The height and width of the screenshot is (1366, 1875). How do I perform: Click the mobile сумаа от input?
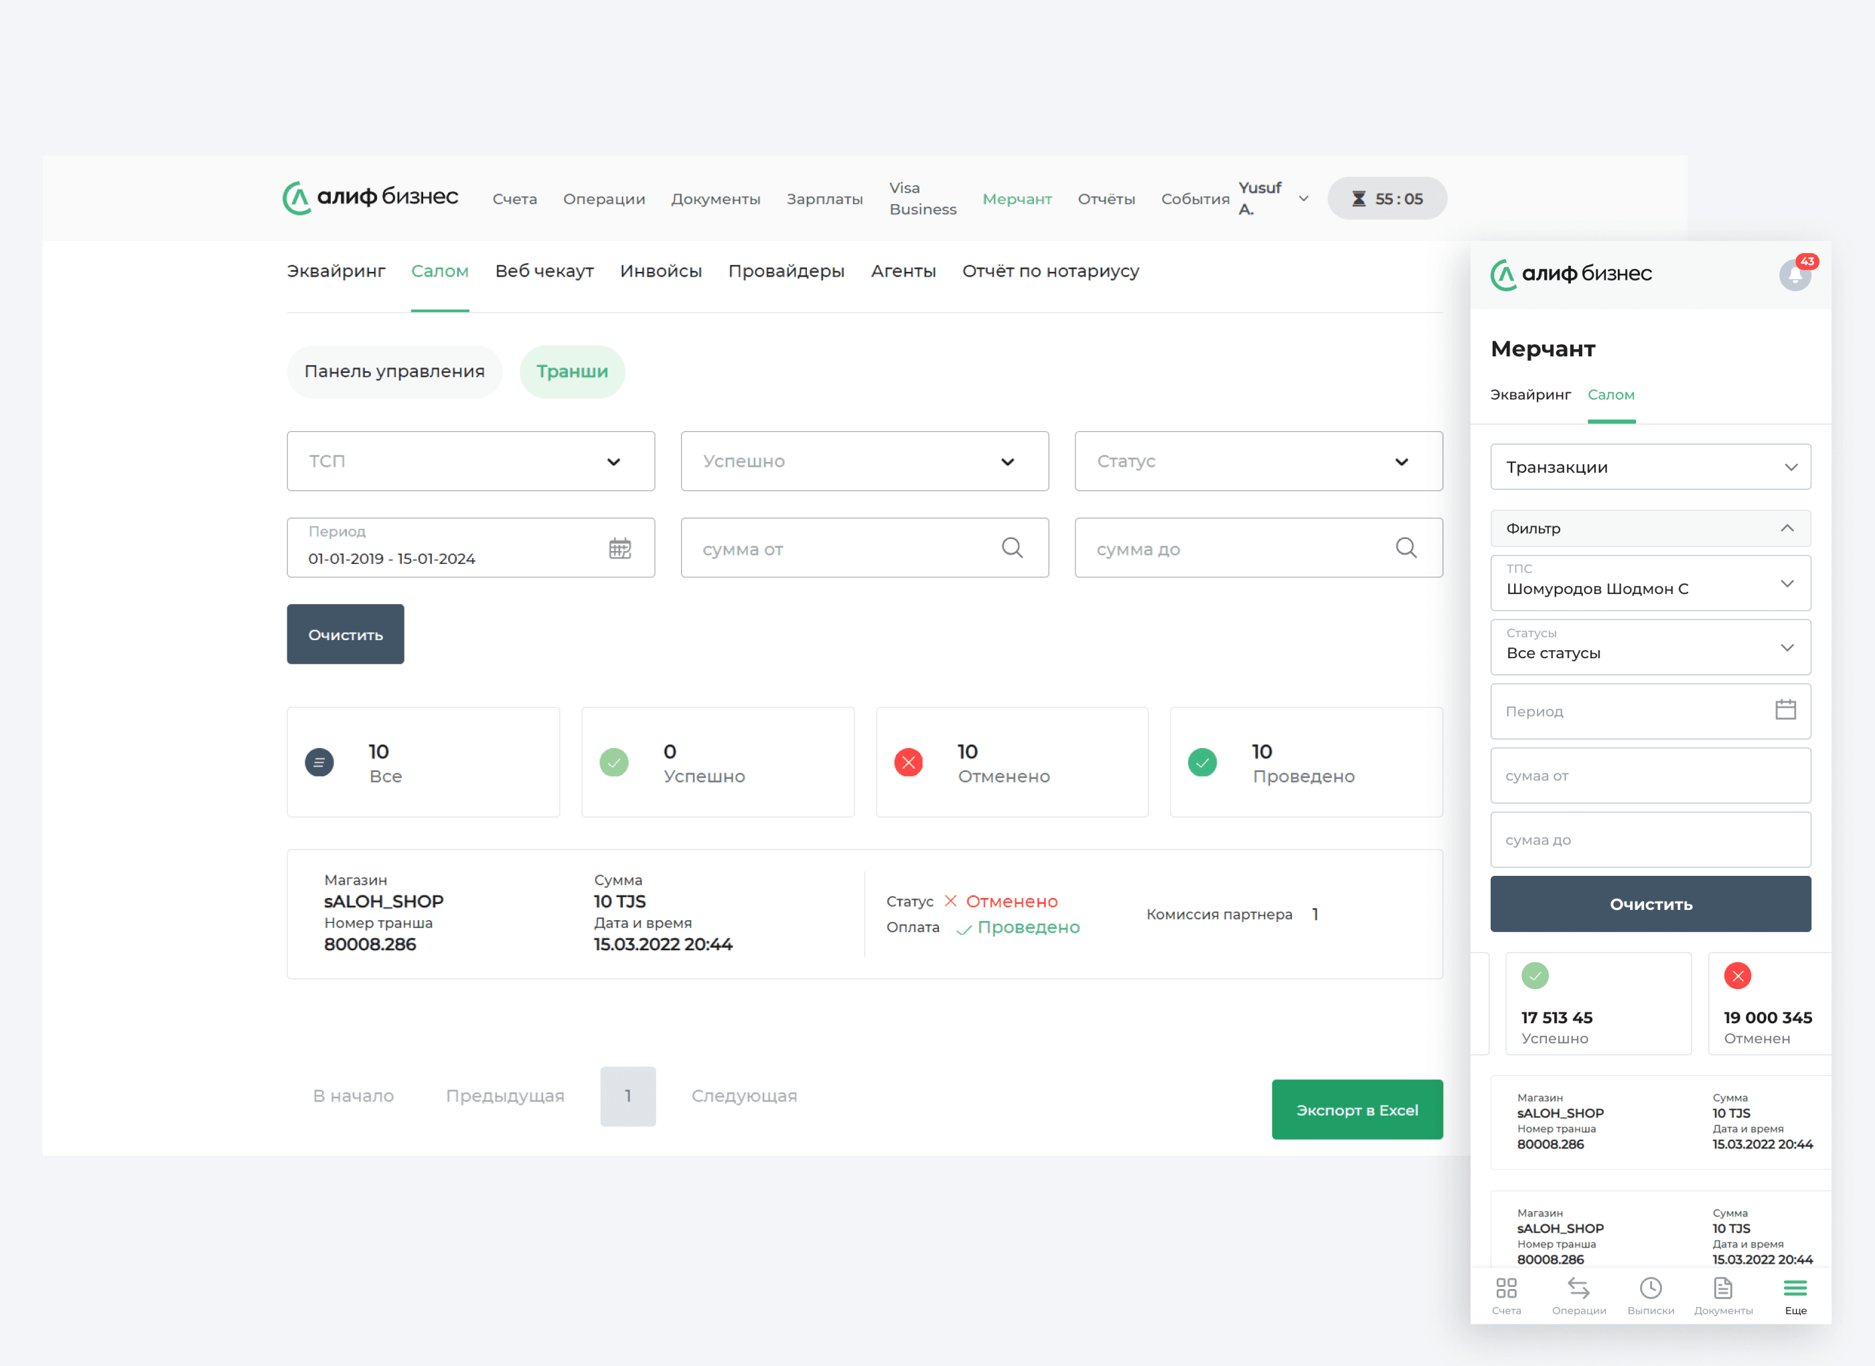click(x=1651, y=775)
